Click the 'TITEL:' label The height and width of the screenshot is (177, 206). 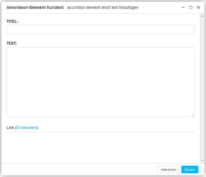(12, 21)
